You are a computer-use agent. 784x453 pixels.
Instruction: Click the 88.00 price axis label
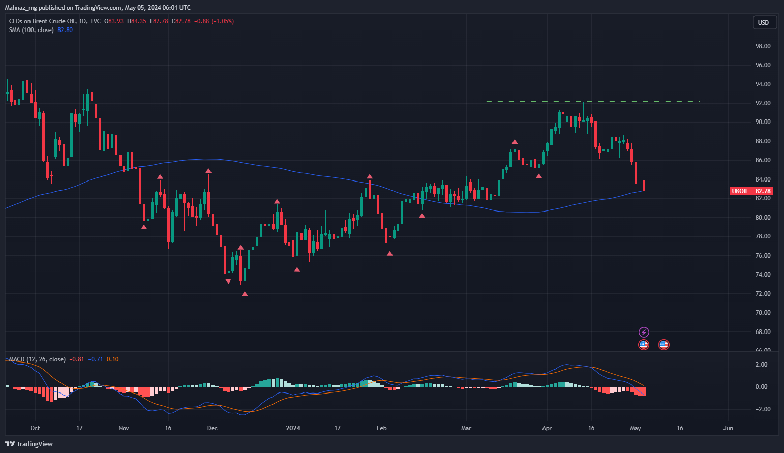(763, 141)
